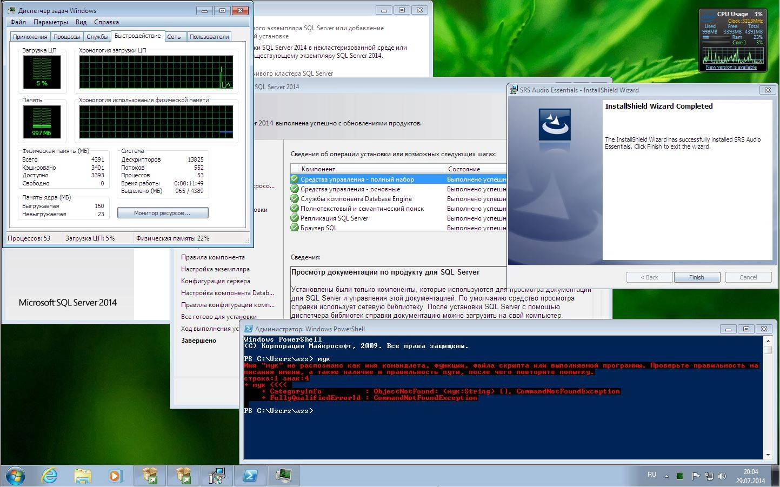Switch to the Службы tab
Viewport: 780px width, 487px height.
tap(97, 37)
